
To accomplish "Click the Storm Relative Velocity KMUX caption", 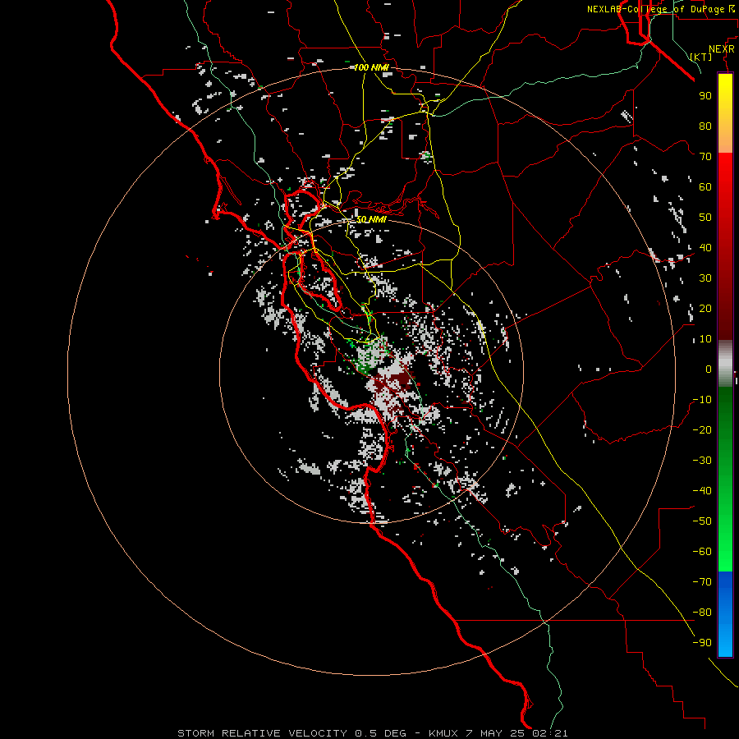I will tap(373, 733).
